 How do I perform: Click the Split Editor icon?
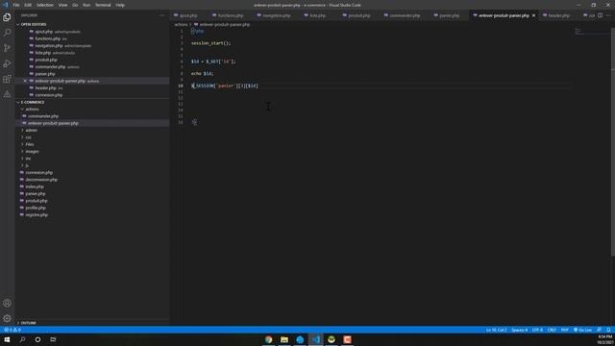(x=600, y=15)
